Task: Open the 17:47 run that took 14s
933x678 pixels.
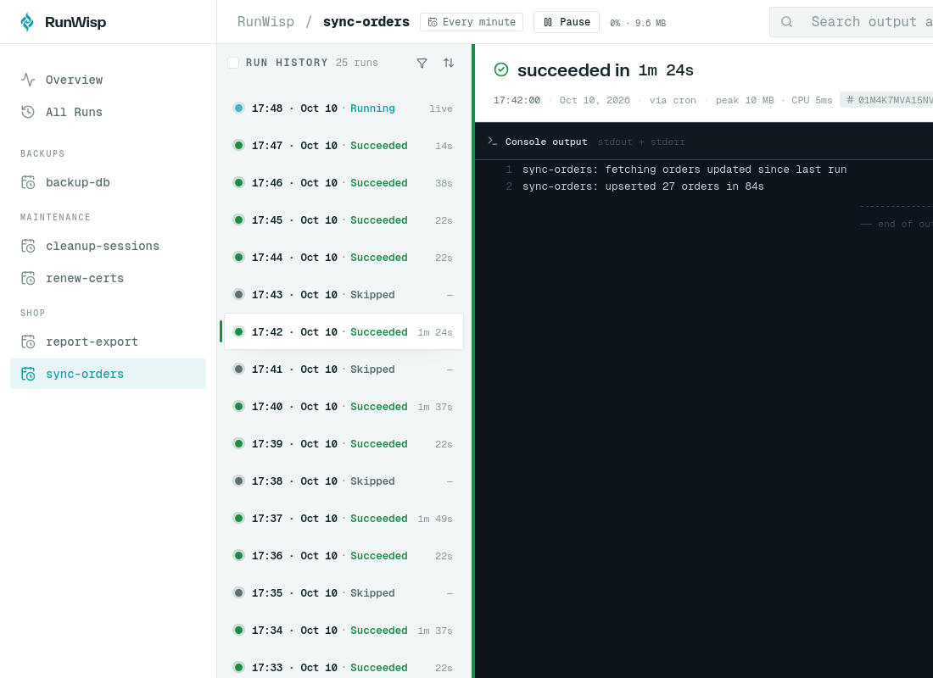Action: click(x=344, y=145)
